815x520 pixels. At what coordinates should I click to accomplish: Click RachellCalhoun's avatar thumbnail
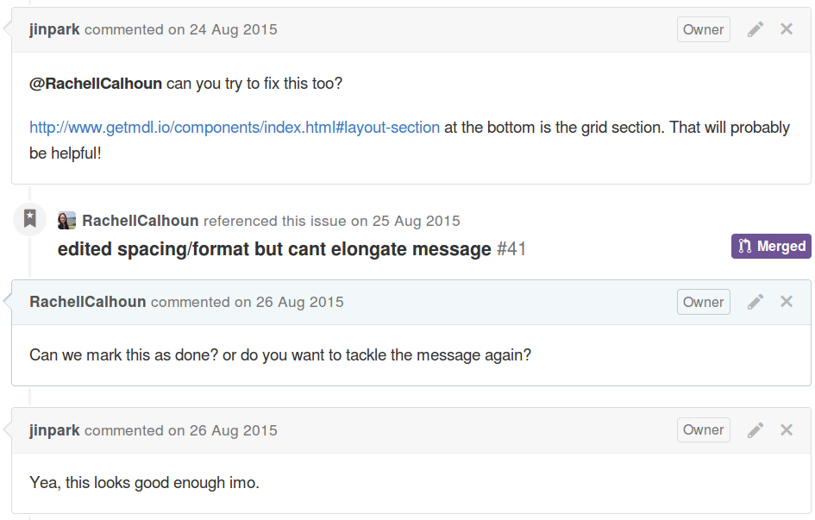click(66, 221)
